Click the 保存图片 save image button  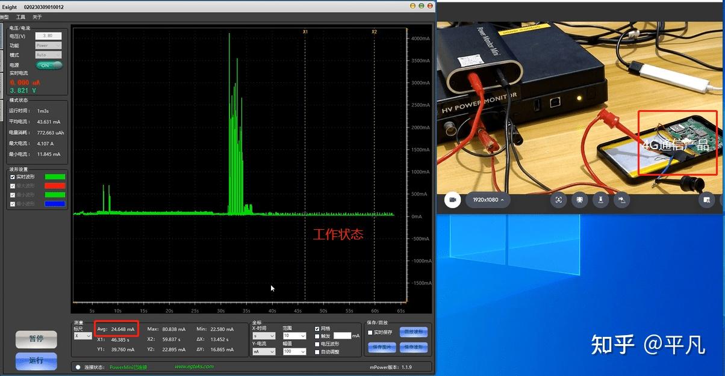(382, 348)
